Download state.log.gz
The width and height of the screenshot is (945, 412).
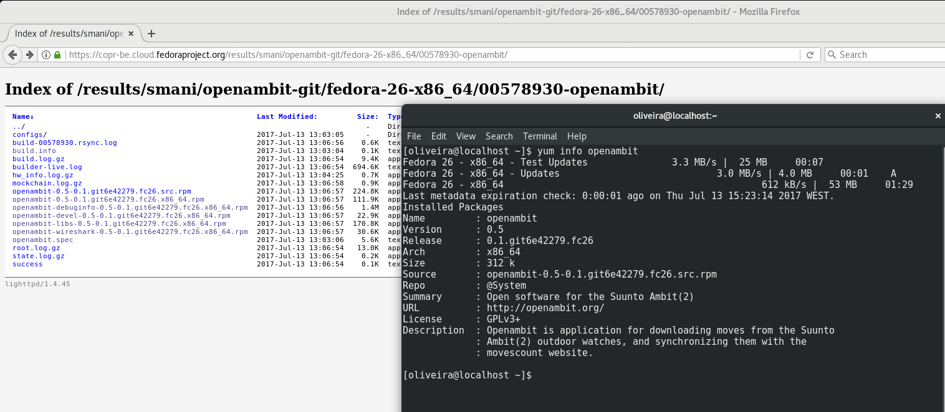[39, 256]
